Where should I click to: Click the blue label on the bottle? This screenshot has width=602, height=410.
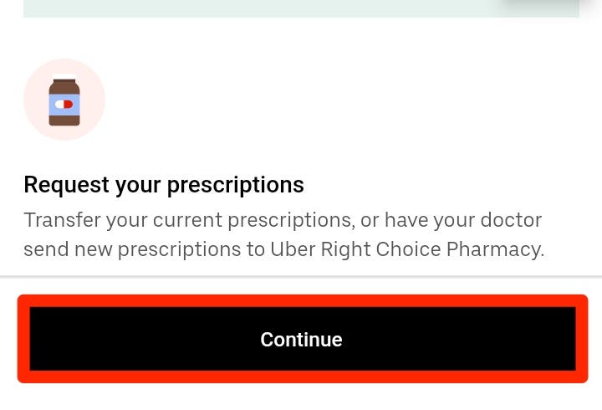coord(64,104)
